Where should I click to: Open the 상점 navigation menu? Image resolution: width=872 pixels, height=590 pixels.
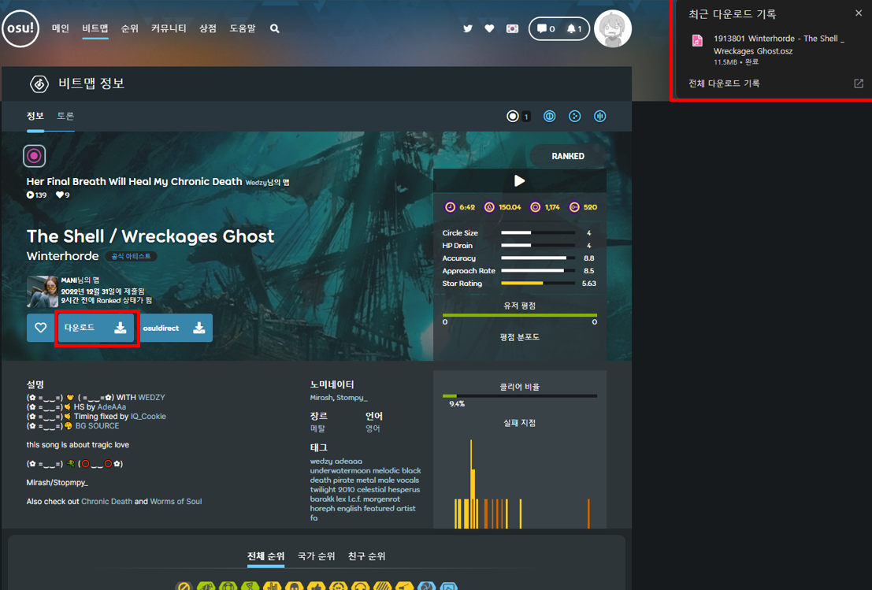click(208, 28)
